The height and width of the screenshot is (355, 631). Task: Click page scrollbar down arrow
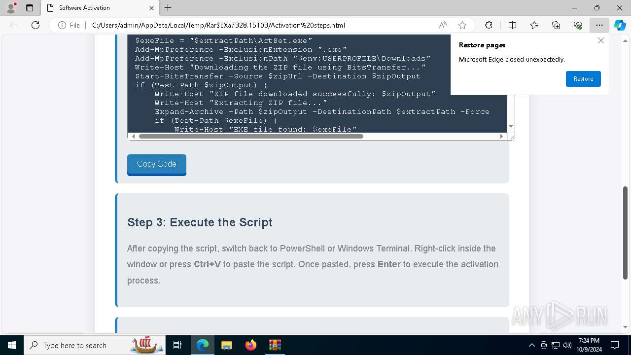[626, 326]
